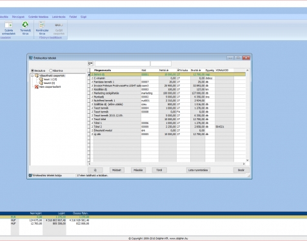Click the vertical scrollbar up arrow

pyautogui.click(x=247, y=70)
